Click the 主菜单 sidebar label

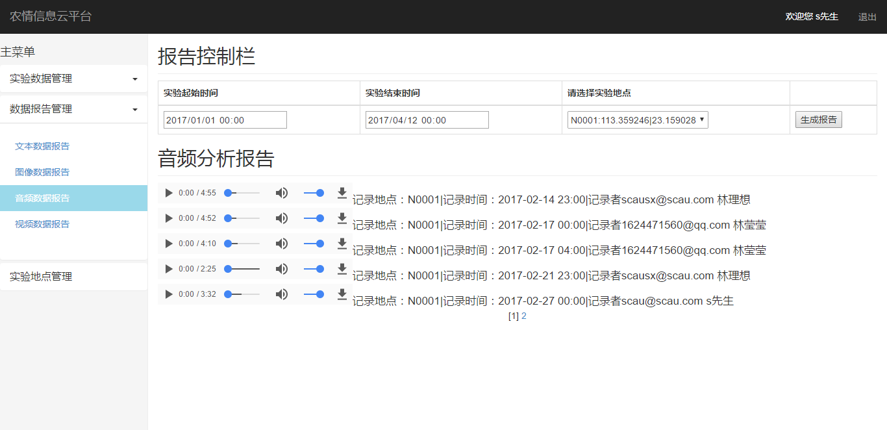coord(18,52)
